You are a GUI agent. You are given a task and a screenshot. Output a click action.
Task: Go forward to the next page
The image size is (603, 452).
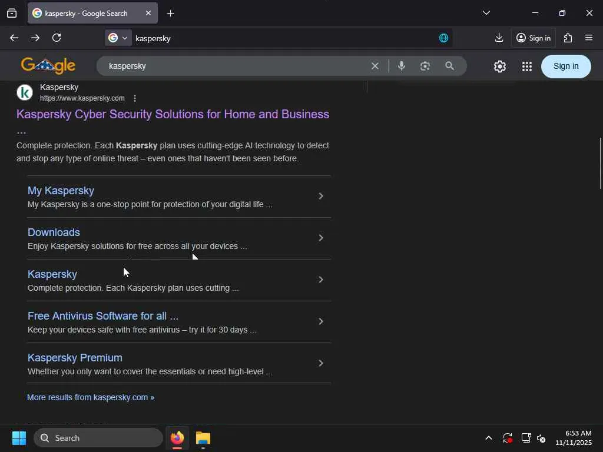coord(35,38)
